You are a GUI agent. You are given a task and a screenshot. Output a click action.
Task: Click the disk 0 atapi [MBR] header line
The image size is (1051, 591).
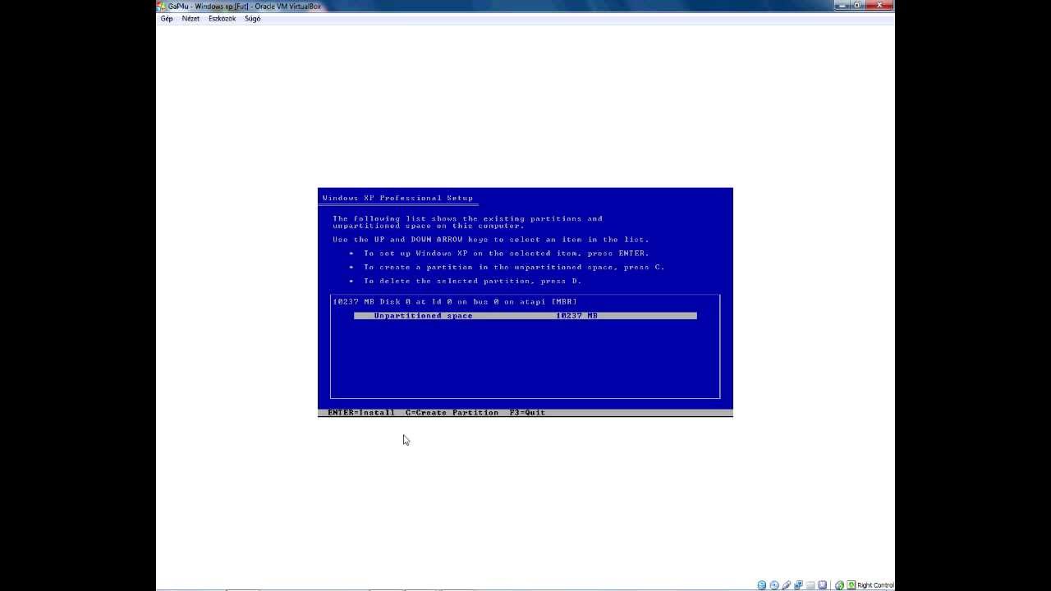pyautogui.click(x=455, y=301)
